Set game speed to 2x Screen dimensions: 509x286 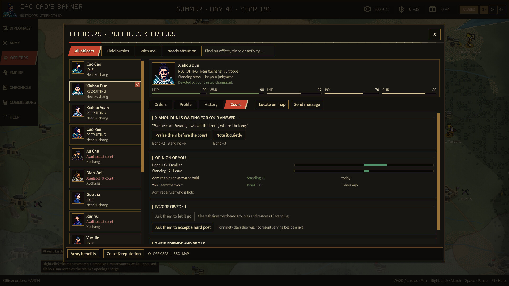point(493,10)
